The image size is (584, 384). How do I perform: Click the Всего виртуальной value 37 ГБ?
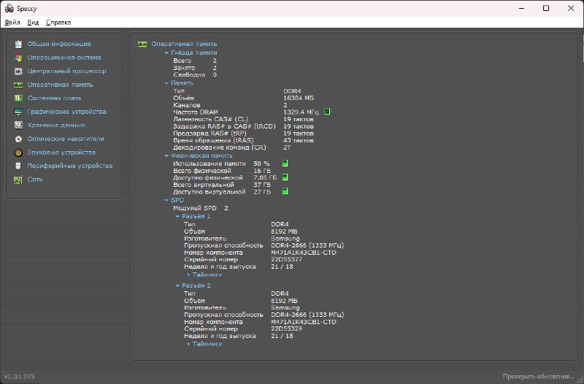(x=262, y=185)
